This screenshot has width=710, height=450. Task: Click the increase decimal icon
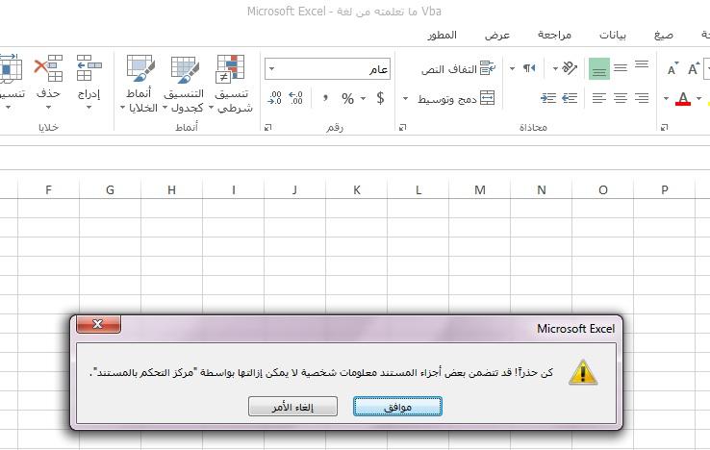click(x=295, y=98)
